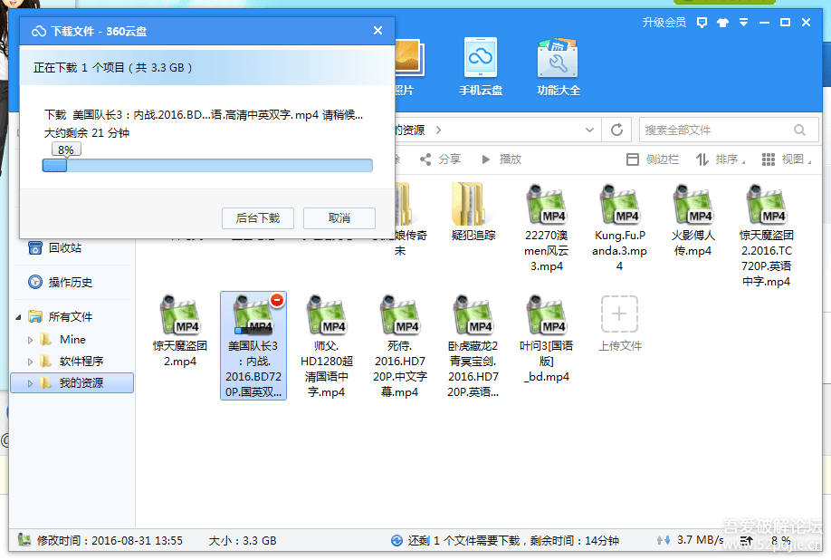Select 22270澳men风云3.mp4 file

click(547, 228)
